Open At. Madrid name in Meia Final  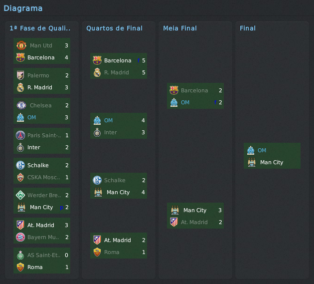pos(194,222)
